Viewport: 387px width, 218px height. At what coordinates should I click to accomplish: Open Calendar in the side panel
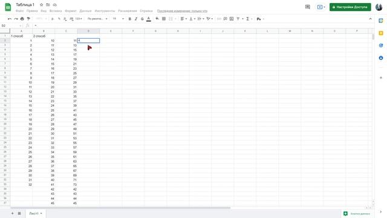click(381, 21)
